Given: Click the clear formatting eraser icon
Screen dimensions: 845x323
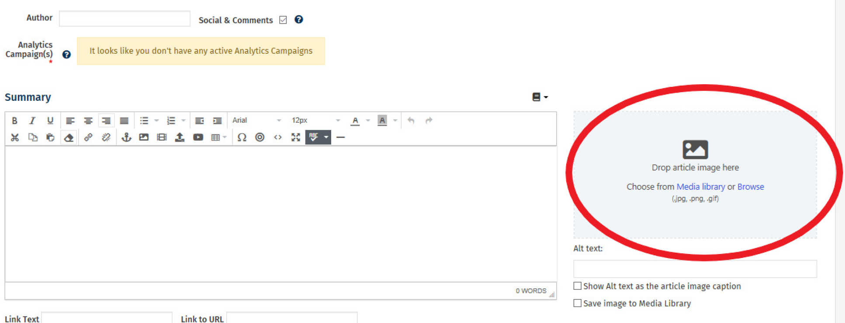Looking at the screenshot, I should click(x=69, y=137).
